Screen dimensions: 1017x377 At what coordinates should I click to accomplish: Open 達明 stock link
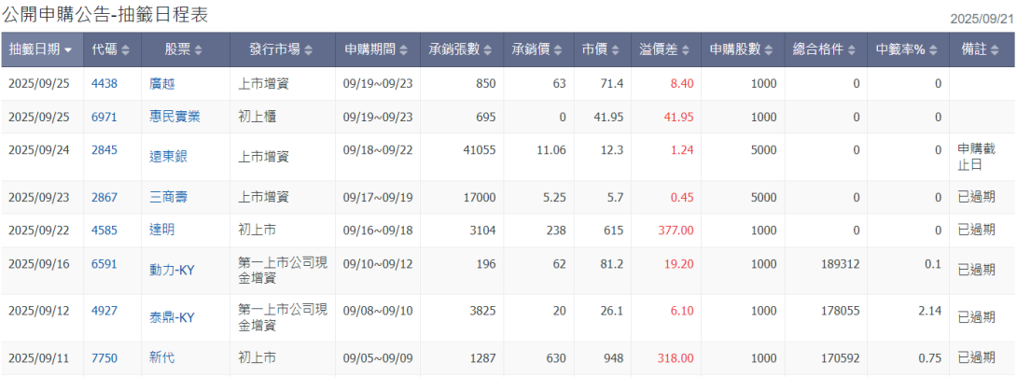pyautogui.click(x=162, y=230)
